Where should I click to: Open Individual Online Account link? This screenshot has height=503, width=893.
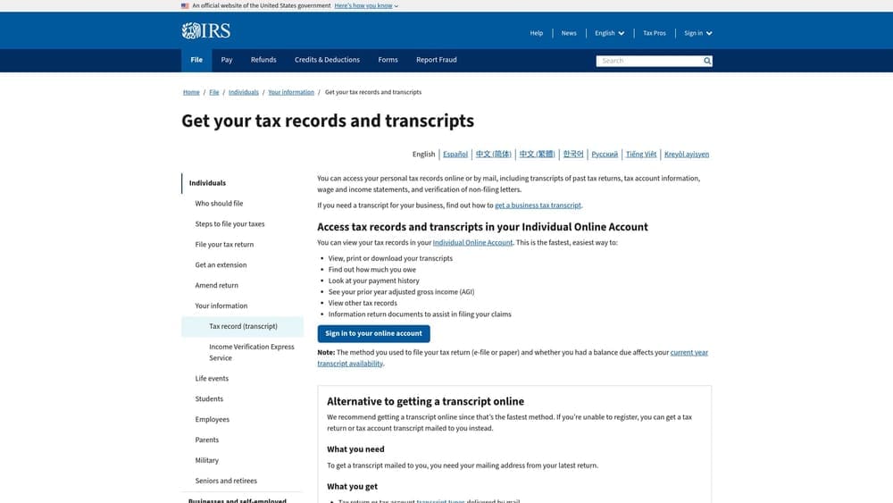coord(472,243)
